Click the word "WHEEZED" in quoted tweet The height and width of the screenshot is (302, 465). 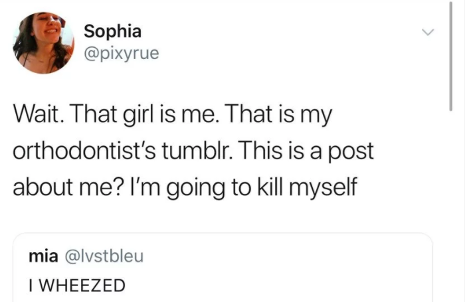pos(82,285)
